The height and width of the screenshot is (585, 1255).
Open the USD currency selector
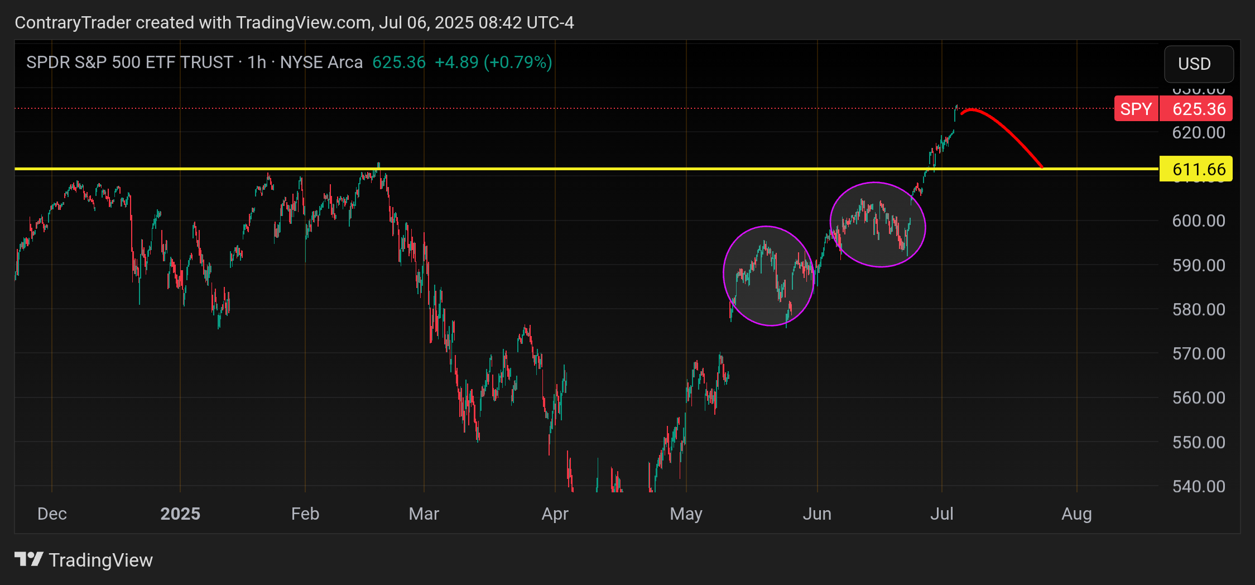click(x=1199, y=64)
